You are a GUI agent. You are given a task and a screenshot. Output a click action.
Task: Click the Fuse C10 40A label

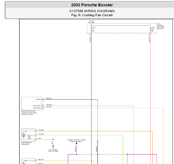[x=153, y=30]
